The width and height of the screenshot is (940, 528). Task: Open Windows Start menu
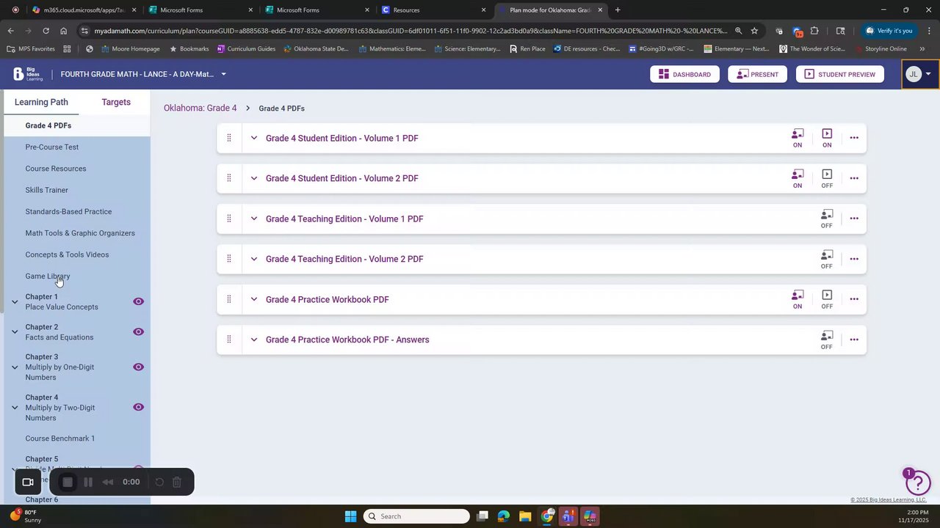coord(350,516)
